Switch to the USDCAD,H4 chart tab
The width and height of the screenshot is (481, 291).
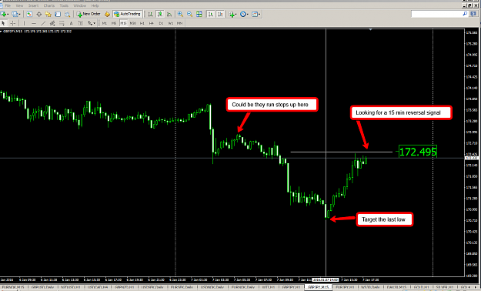98,288
